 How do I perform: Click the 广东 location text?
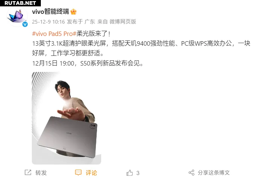tap(90, 22)
